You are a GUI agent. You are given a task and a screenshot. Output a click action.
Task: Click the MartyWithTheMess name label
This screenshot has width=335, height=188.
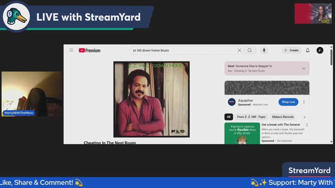19,113
